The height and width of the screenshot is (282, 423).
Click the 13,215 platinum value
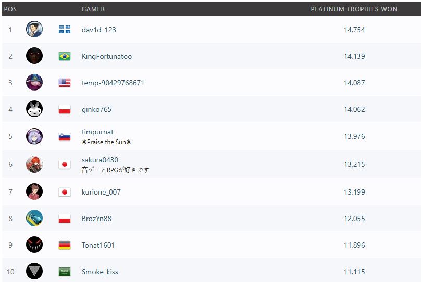pyautogui.click(x=354, y=164)
